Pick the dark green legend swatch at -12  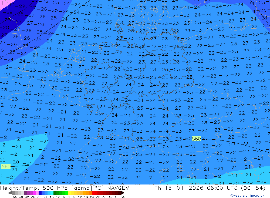tap(55, 193)
